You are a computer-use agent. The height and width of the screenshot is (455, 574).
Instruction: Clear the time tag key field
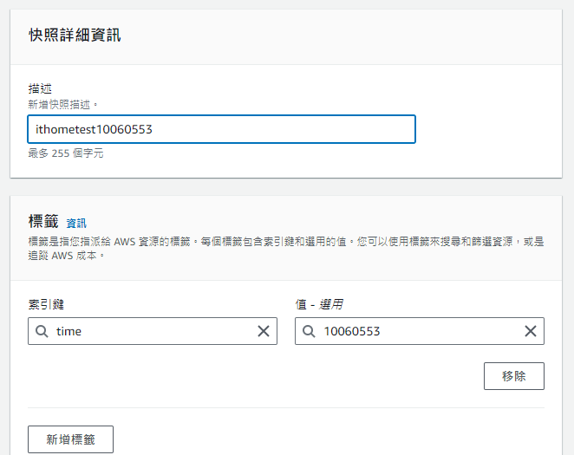(x=264, y=331)
